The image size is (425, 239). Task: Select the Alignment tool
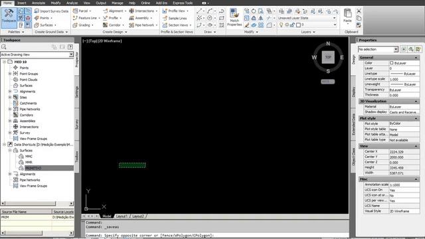pyautogui.click(x=115, y=11)
